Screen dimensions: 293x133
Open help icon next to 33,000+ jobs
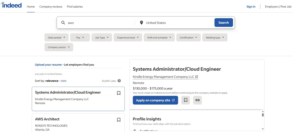click(119, 81)
